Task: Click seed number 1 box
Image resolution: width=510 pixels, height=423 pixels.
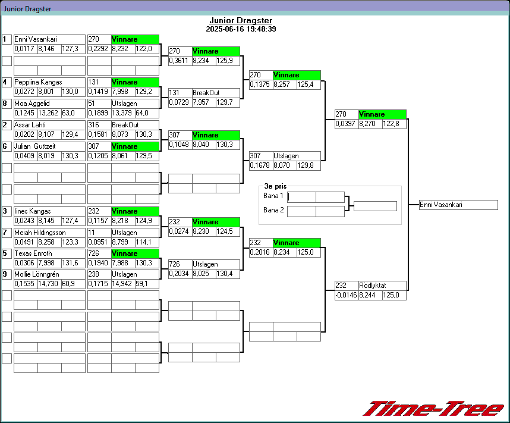Action: pyautogui.click(x=7, y=40)
